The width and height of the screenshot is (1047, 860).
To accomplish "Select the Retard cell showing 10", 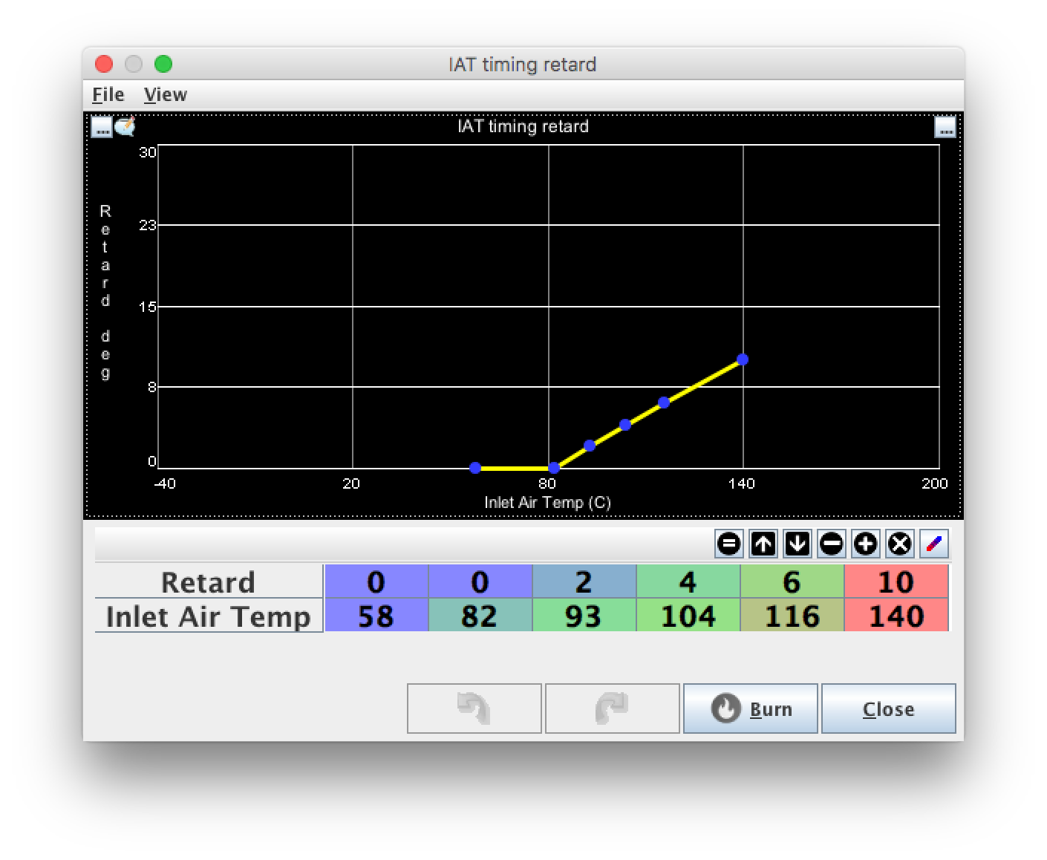I will (896, 582).
